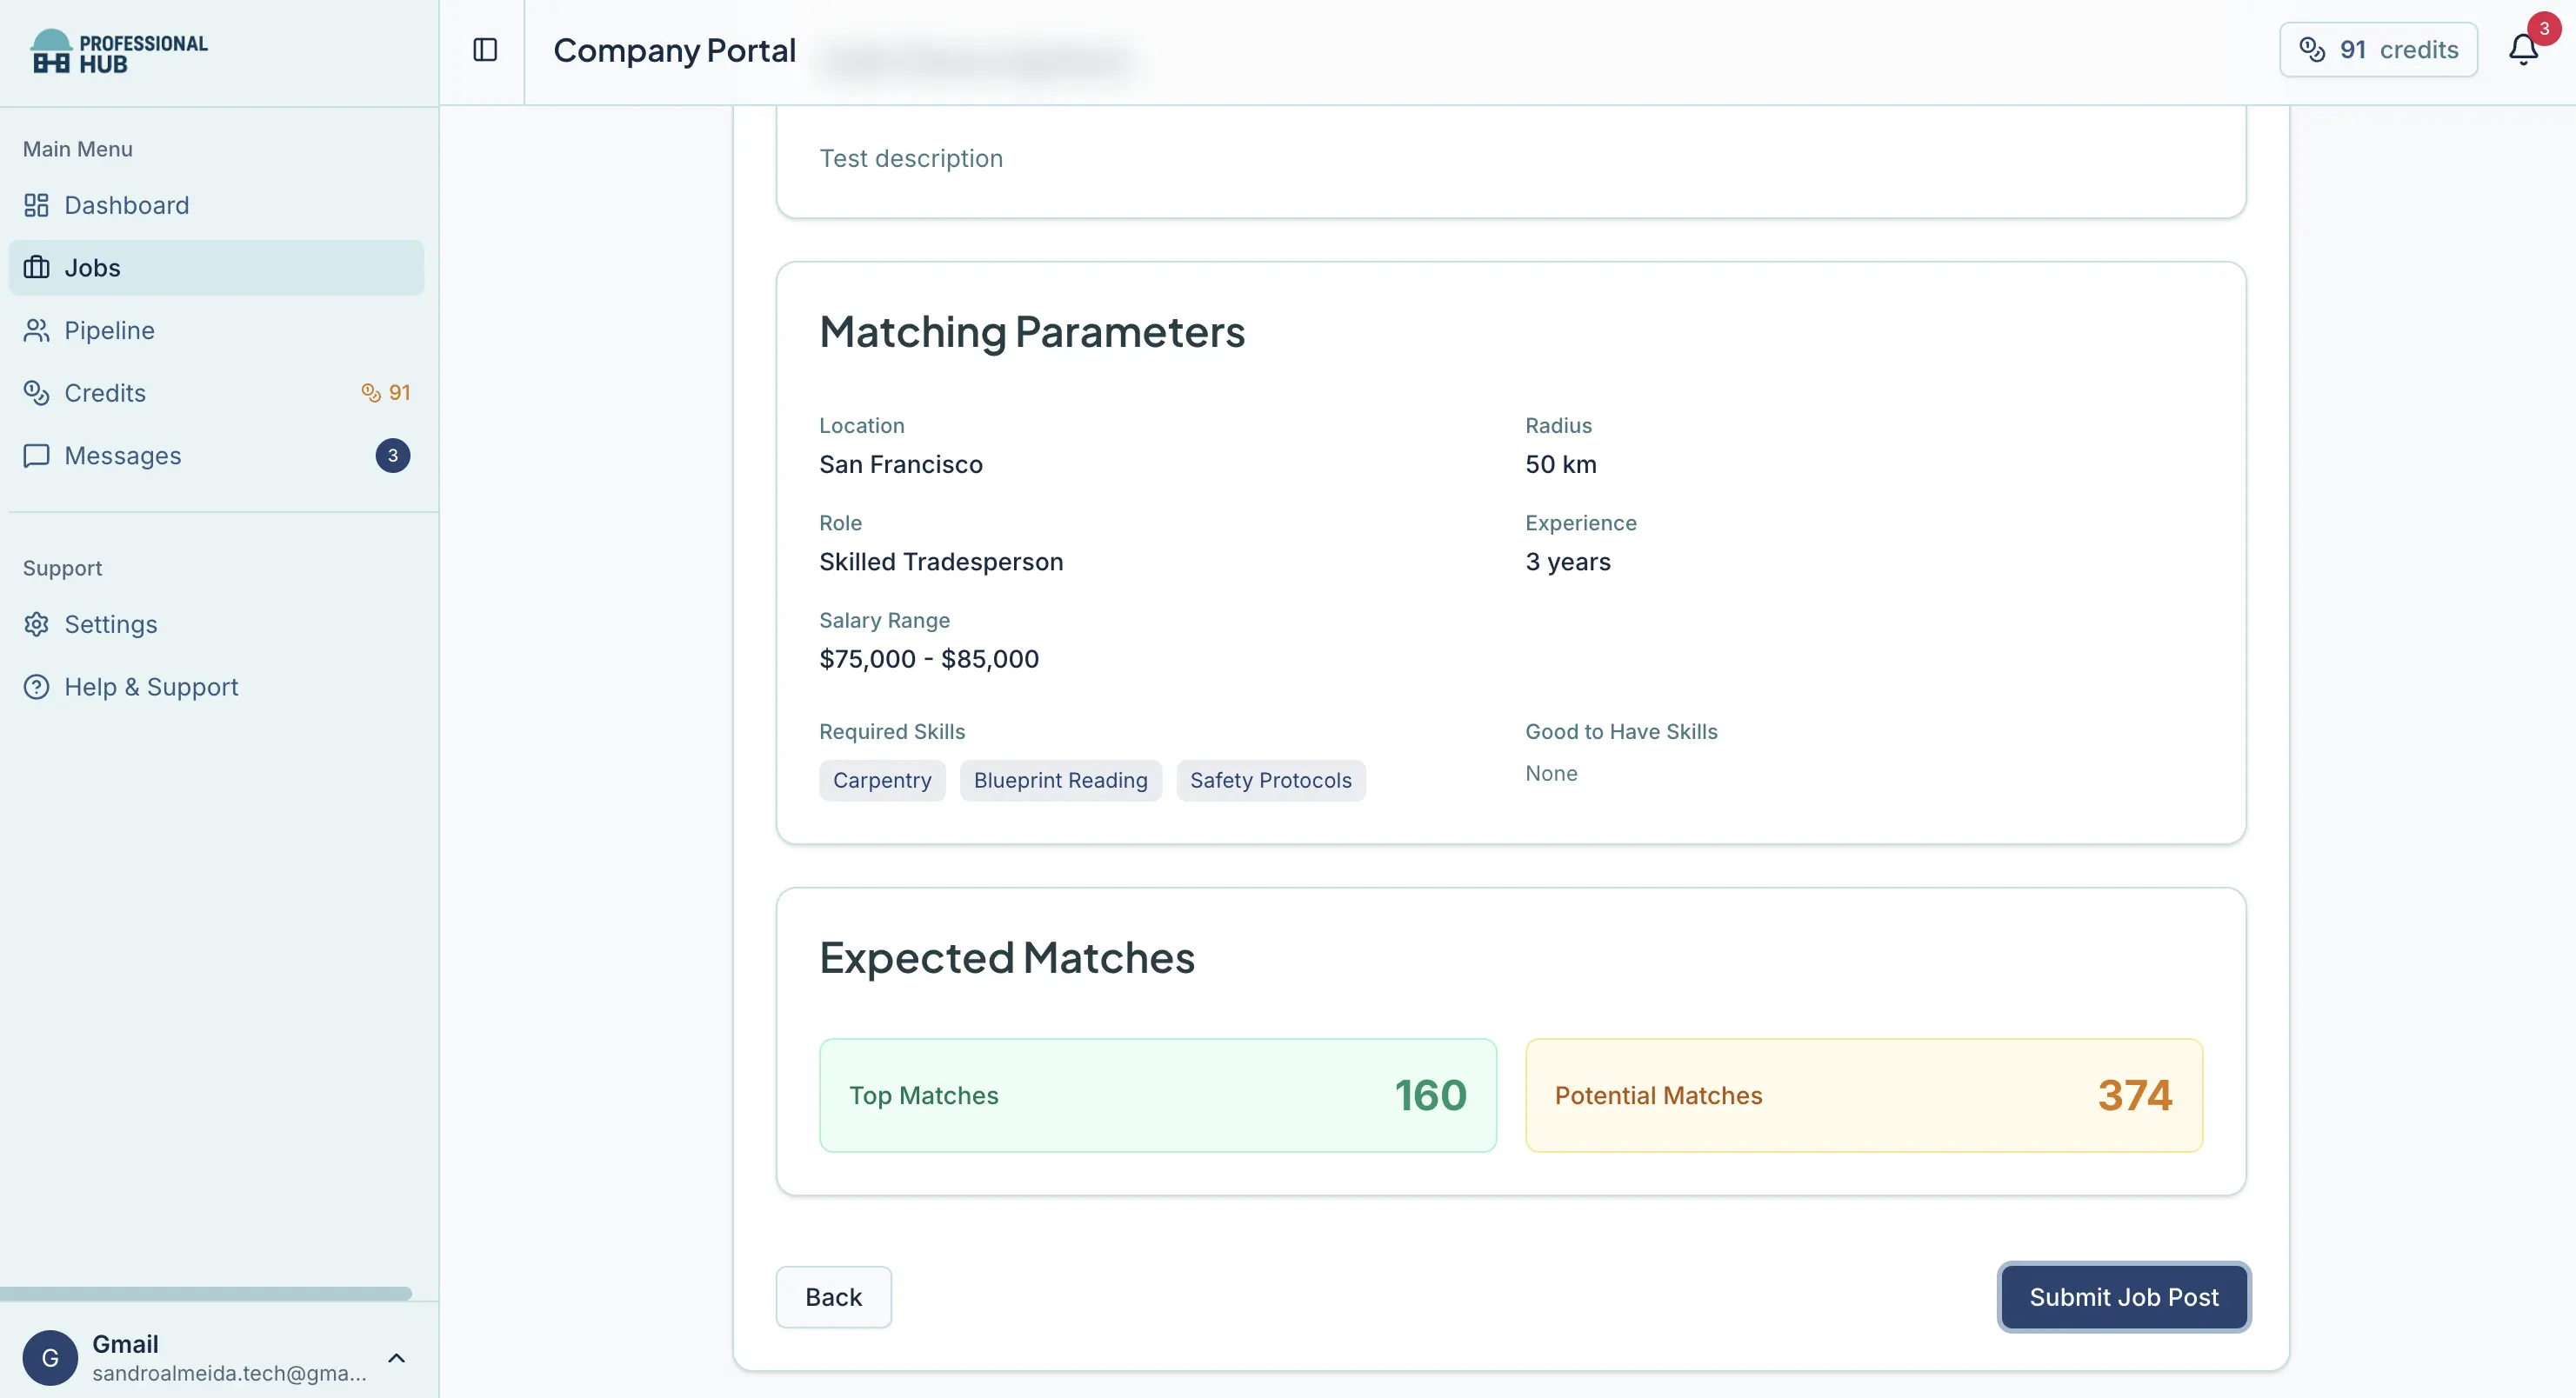Click the Pipeline people icon

click(36, 331)
